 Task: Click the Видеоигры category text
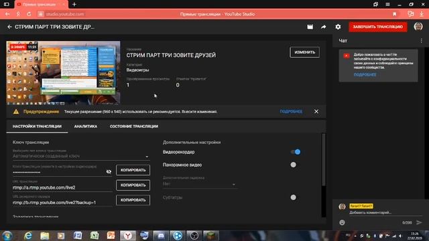tap(137, 70)
